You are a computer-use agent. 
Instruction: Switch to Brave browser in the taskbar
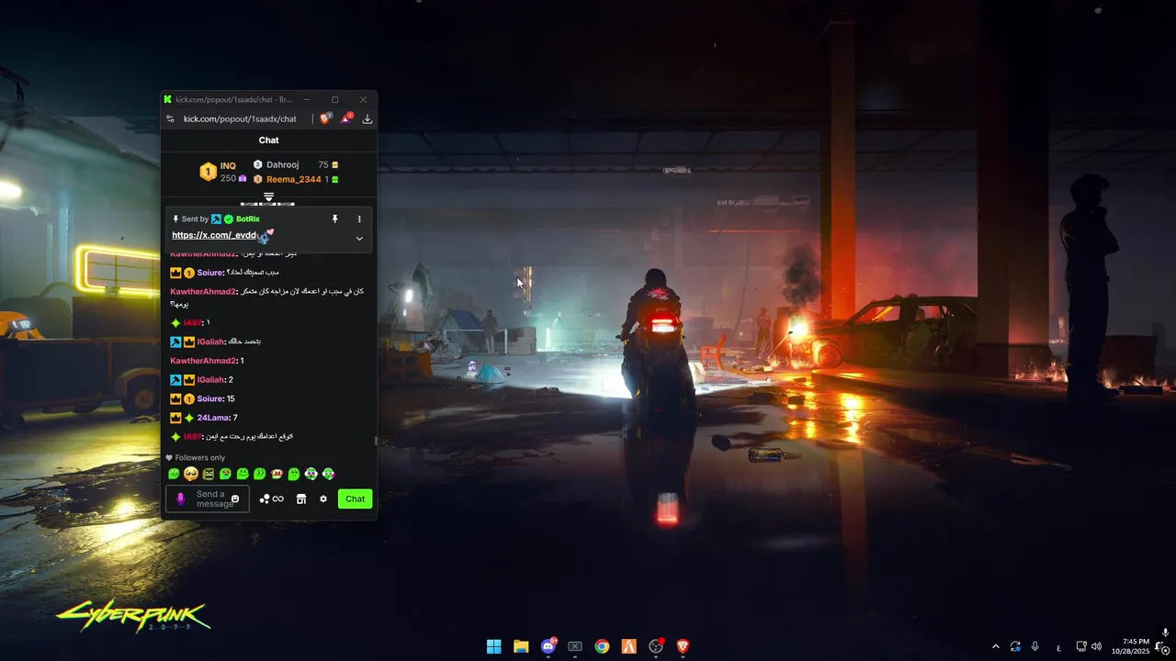tap(683, 646)
